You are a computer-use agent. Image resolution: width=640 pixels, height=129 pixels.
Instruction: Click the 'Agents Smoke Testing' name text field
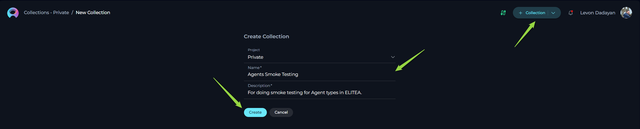(x=318, y=74)
